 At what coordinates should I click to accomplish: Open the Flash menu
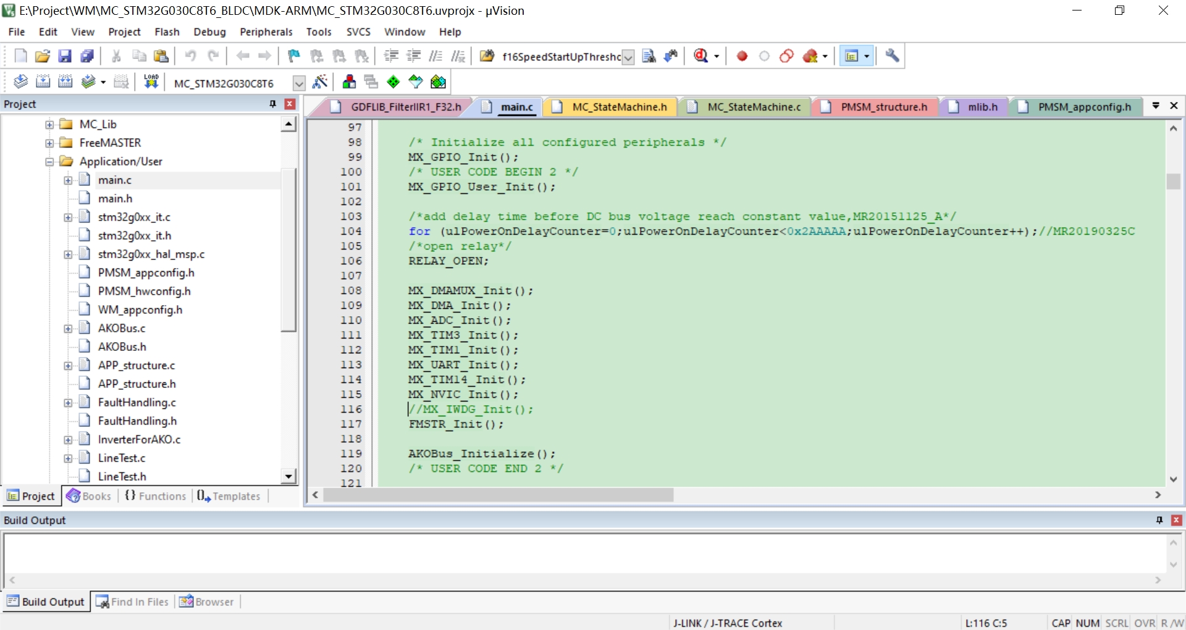pyautogui.click(x=167, y=31)
